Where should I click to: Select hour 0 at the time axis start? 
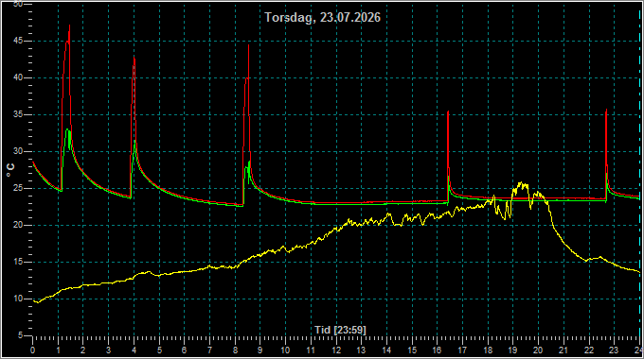tap(33, 350)
